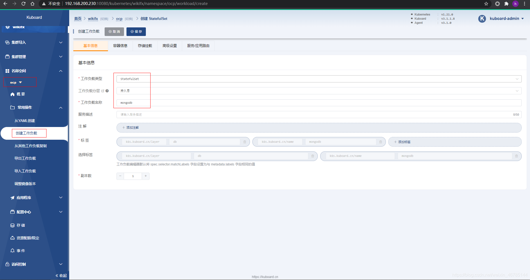Viewport: 530px width, 280px height.
Task: Open the 集群导入 sidebar icon
Action: [7, 42]
